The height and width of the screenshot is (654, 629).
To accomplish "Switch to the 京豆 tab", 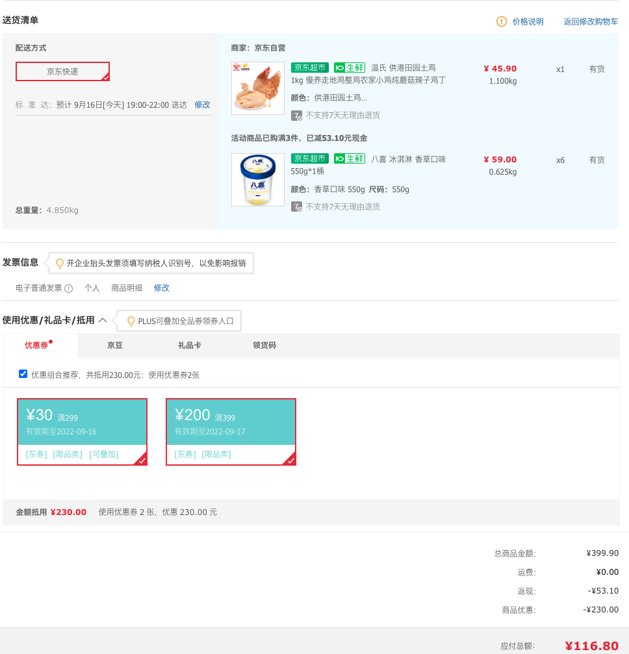I will click(115, 346).
